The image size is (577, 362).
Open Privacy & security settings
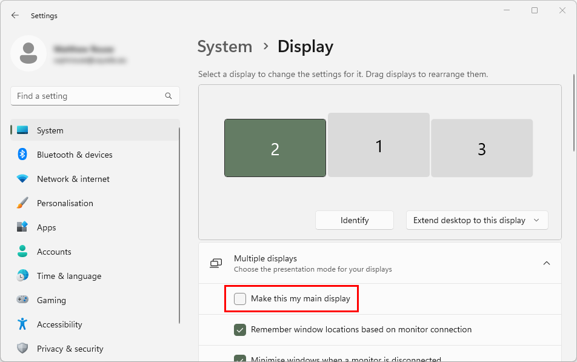click(70, 349)
